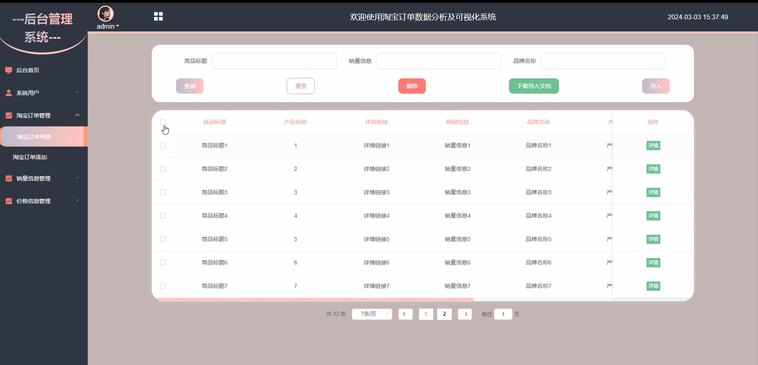This screenshot has width=758, height=365.
Task: Check the row for 商品标题3
Action: click(x=163, y=192)
